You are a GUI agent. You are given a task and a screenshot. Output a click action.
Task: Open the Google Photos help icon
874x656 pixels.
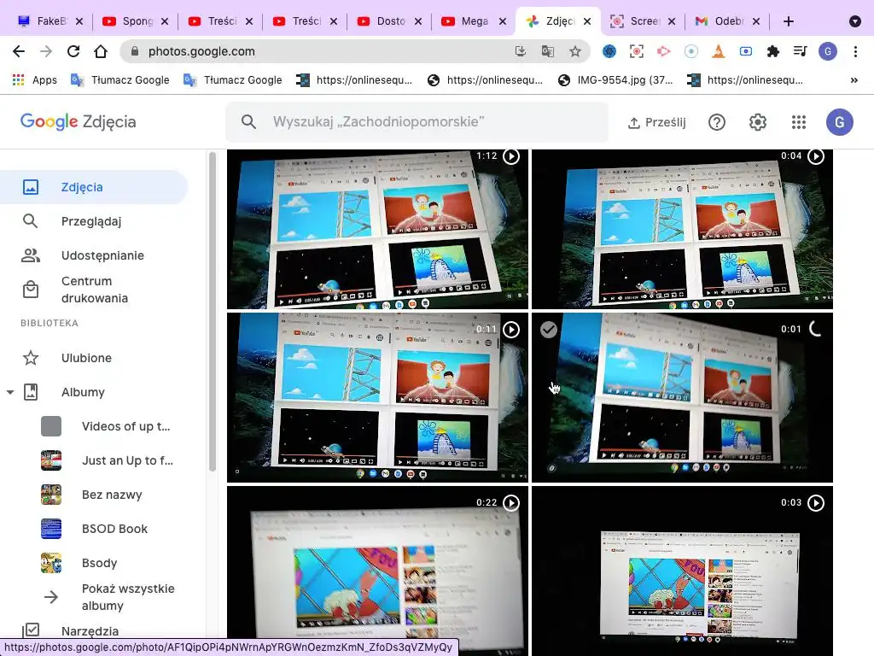[717, 121]
